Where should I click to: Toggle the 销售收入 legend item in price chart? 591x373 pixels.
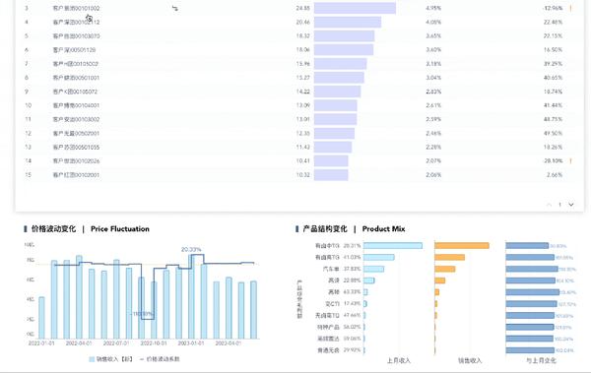pyautogui.click(x=110, y=359)
